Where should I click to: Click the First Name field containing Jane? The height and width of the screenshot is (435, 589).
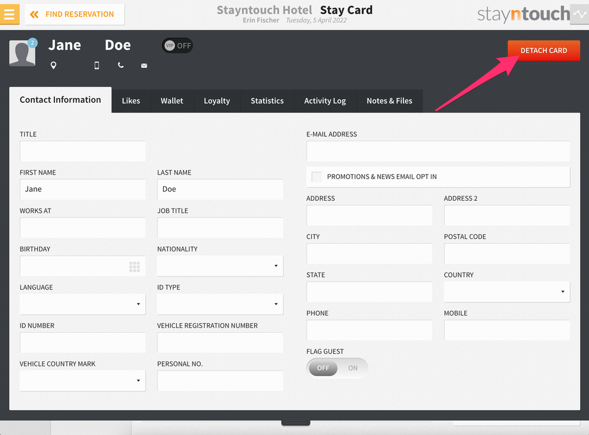coord(83,189)
